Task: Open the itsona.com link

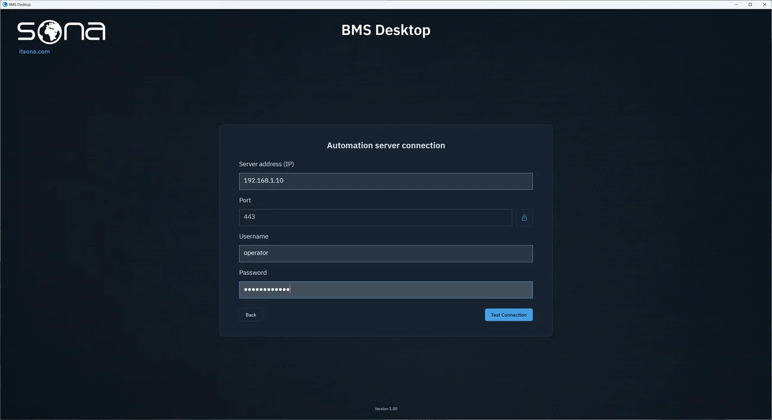Action: click(x=34, y=52)
